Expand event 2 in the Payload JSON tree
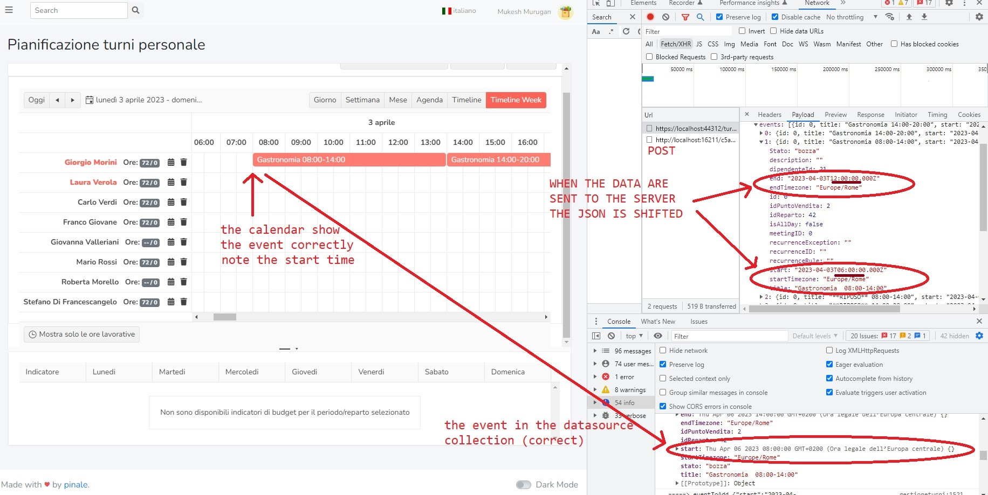 pyautogui.click(x=760, y=297)
